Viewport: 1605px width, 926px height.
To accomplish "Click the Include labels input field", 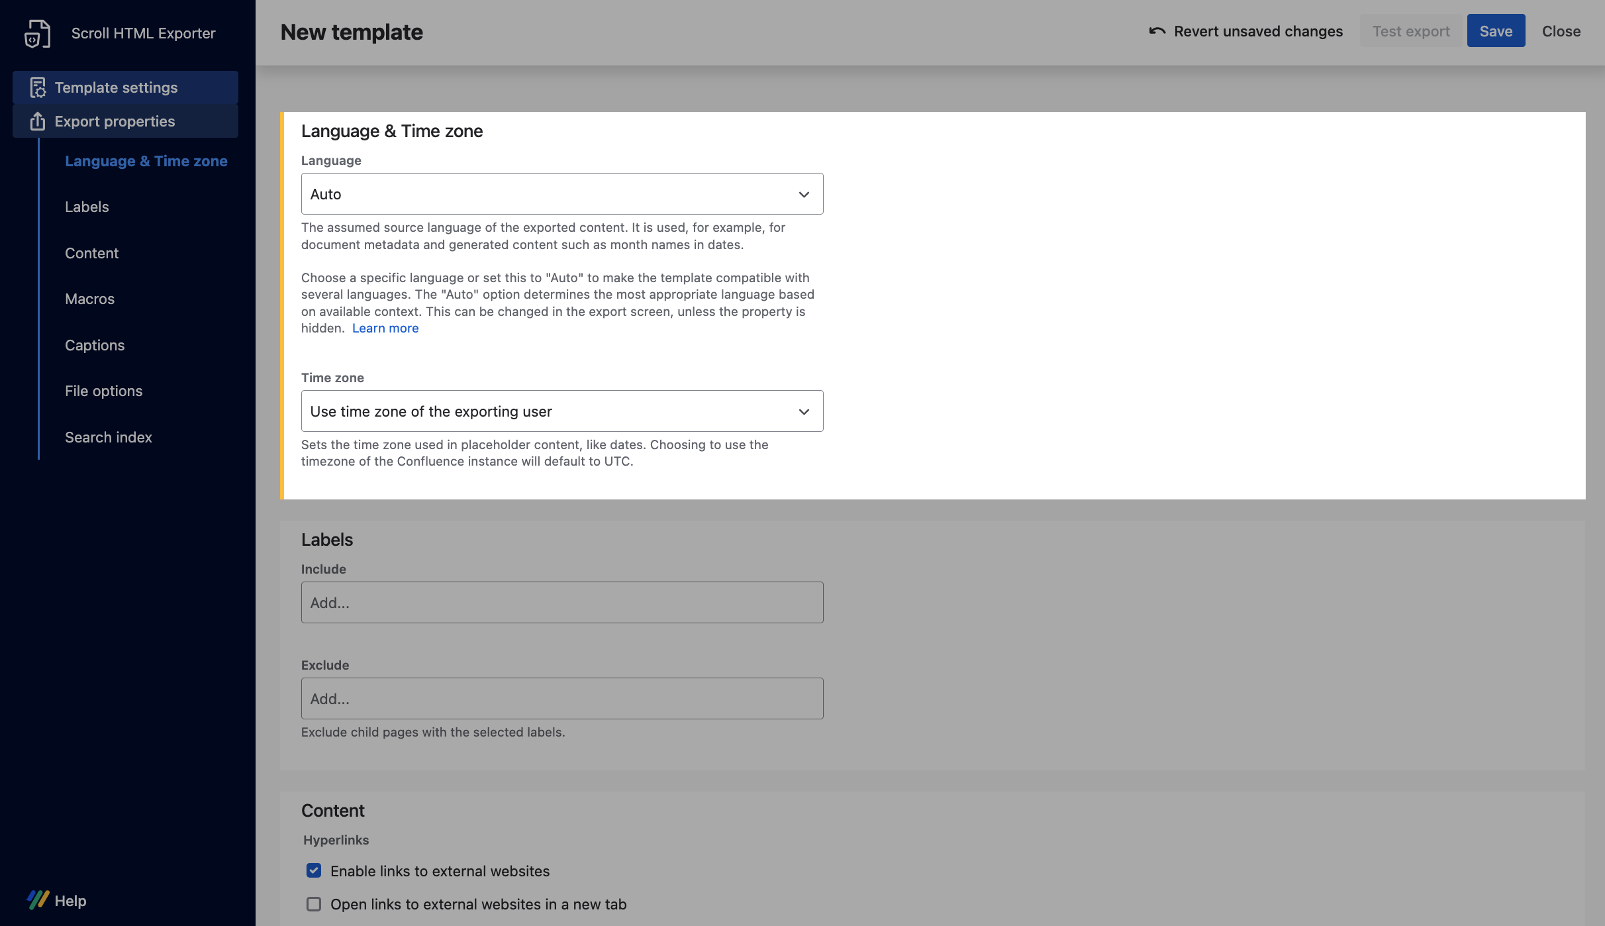I will click(561, 602).
